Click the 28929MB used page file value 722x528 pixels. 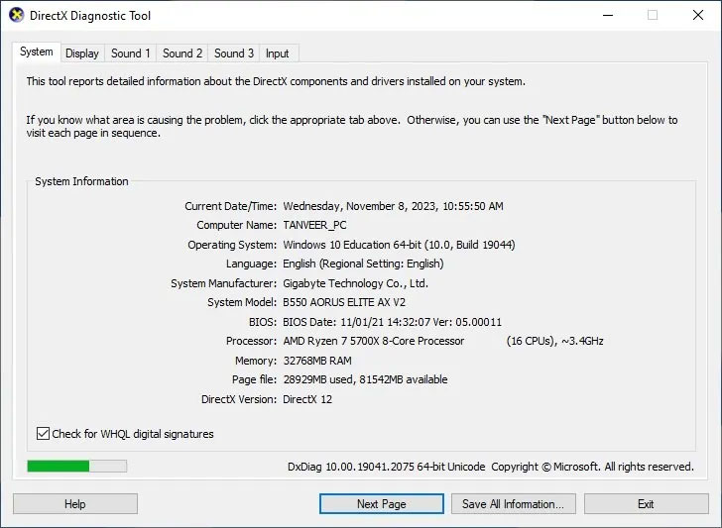[x=318, y=380]
